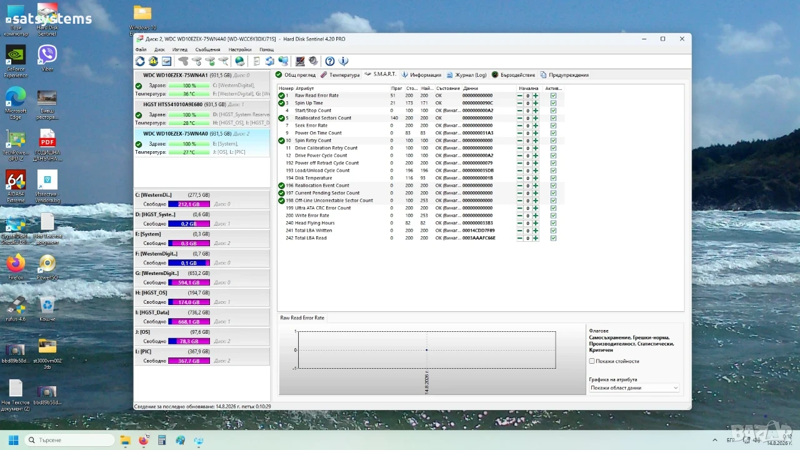Viewport: 800px width, 450px height.
Task: Click the G: free space bar 594,1 GB
Action: click(x=189, y=282)
